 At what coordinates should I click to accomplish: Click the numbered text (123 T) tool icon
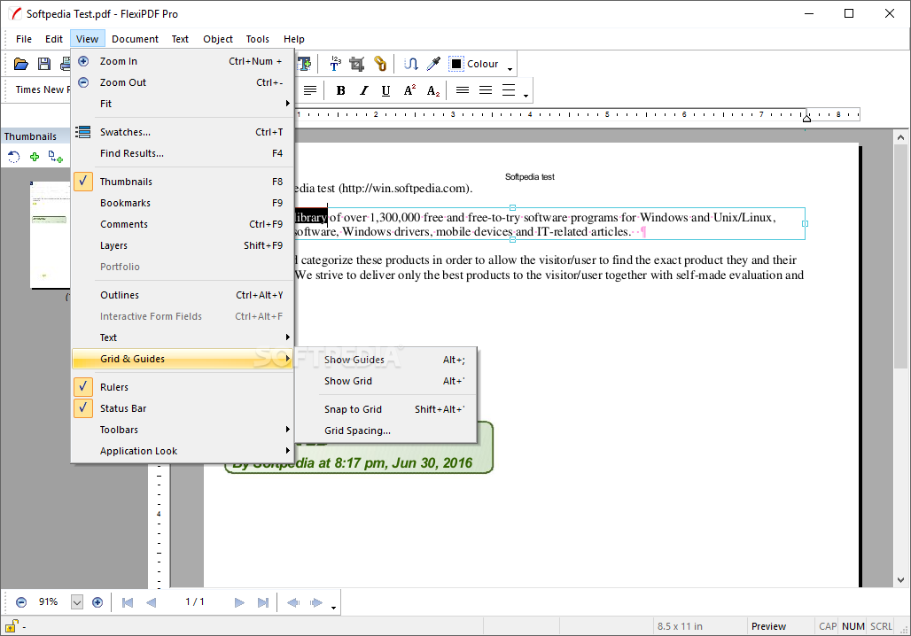[335, 64]
